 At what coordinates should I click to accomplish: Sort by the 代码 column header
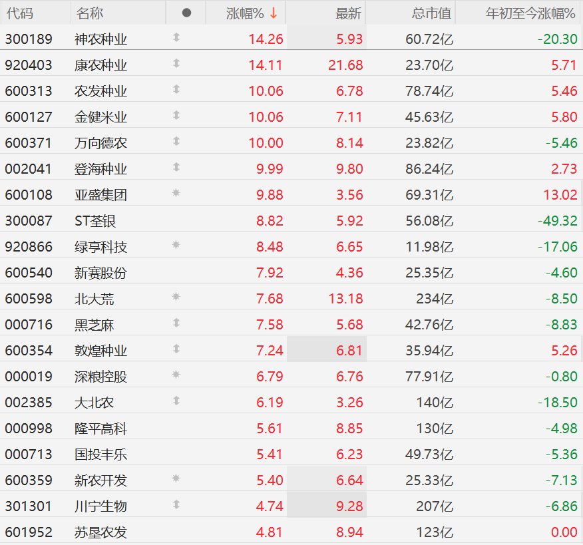(20, 13)
